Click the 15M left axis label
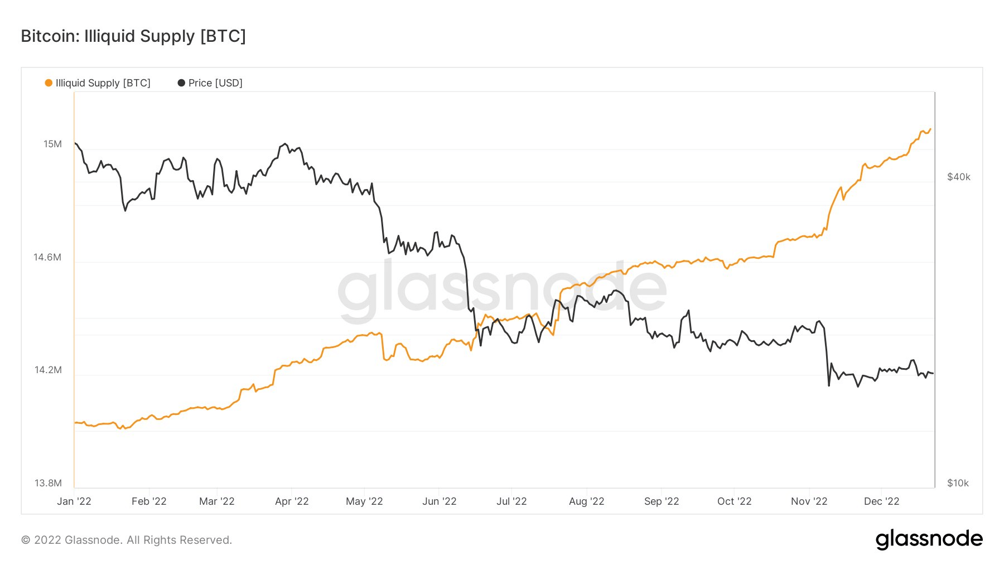This screenshot has height=565, width=1004. tap(53, 144)
